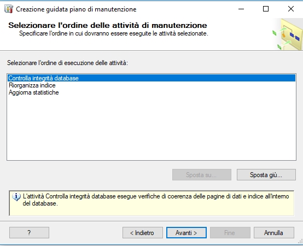Click empty area of task order list
The image size is (303, 246).
click(151, 127)
